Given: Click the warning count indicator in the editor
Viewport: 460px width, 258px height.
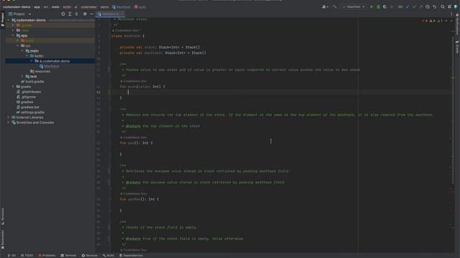Looking at the screenshot, I should pyautogui.click(x=432, y=21).
